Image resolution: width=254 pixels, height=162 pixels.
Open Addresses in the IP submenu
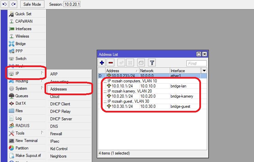(58, 89)
